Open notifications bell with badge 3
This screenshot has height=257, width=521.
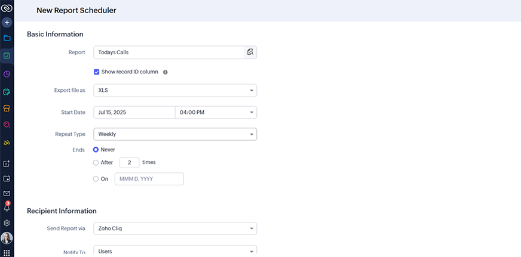[x=7, y=206]
